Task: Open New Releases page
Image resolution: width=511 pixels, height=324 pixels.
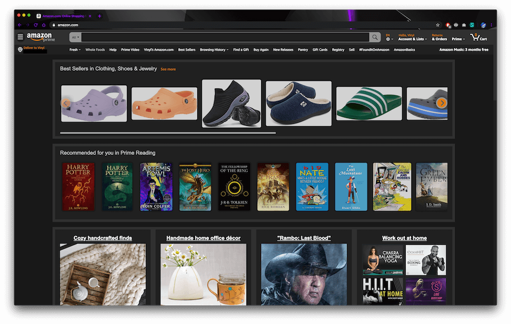Action: (283, 50)
